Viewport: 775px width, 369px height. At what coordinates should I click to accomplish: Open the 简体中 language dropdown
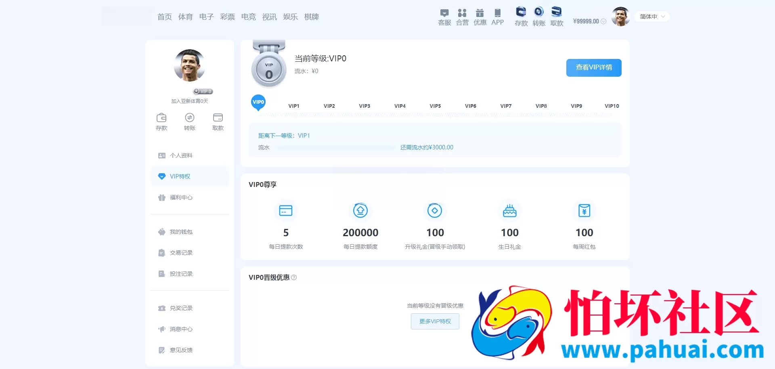click(x=652, y=17)
